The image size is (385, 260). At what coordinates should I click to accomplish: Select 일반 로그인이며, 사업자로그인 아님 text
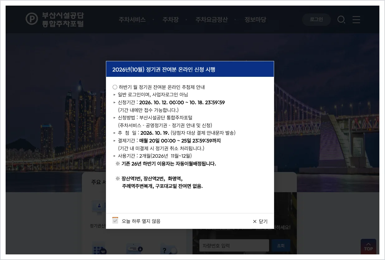pos(153,95)
